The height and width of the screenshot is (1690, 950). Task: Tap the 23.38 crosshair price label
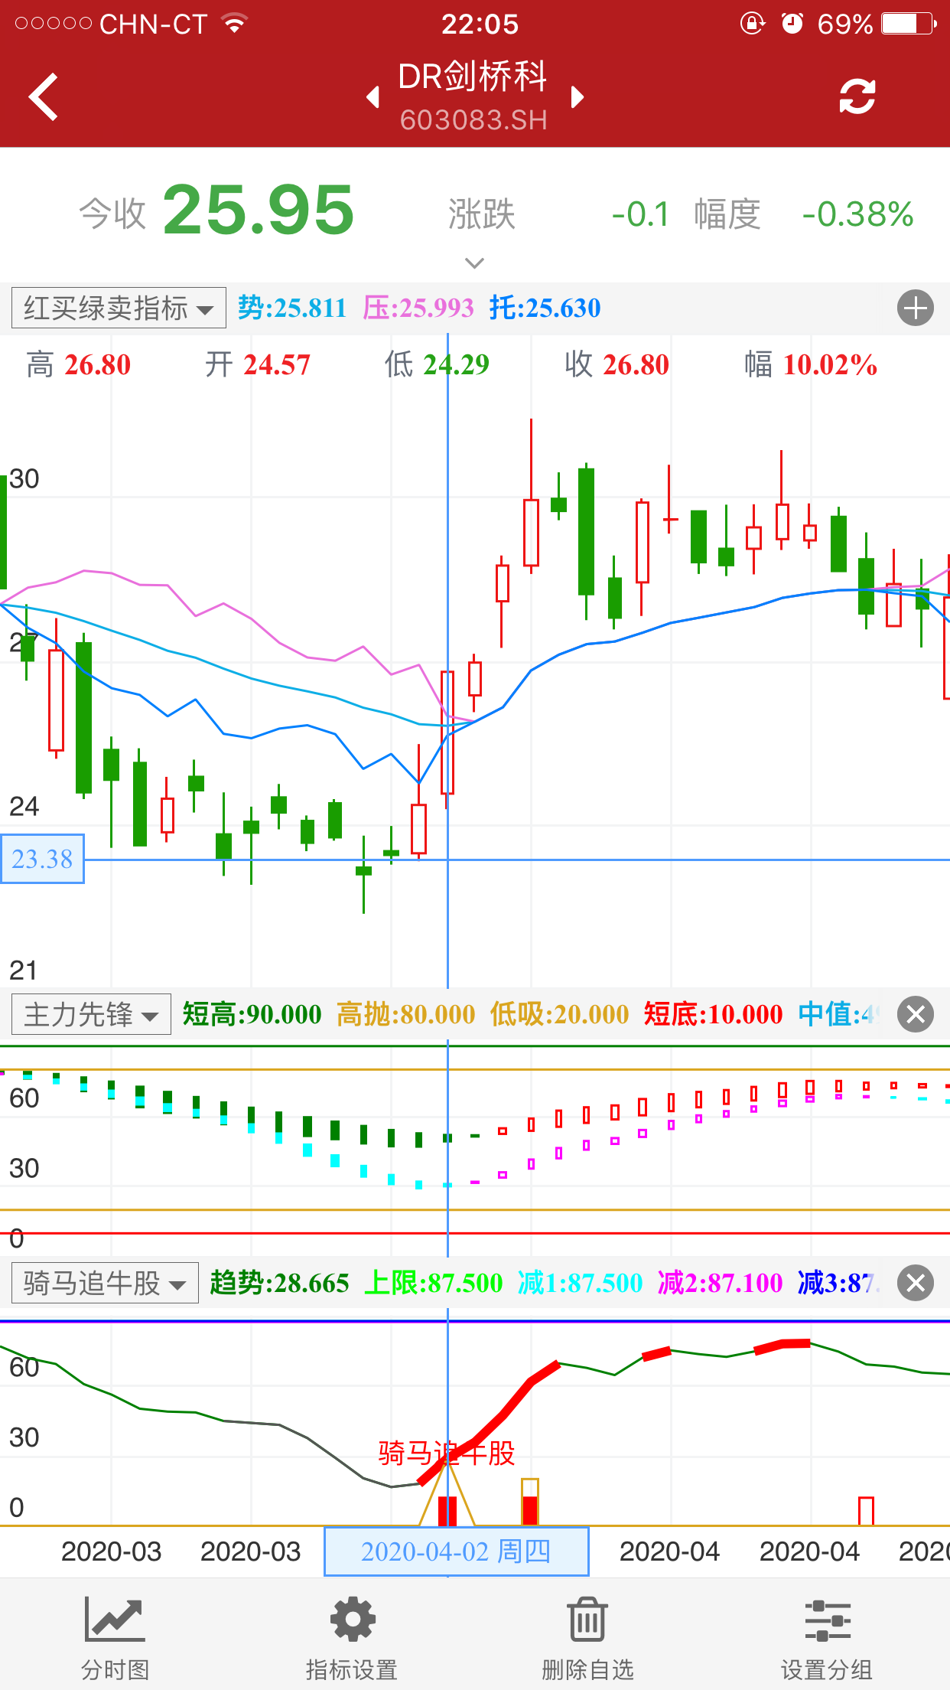[42, 859]
